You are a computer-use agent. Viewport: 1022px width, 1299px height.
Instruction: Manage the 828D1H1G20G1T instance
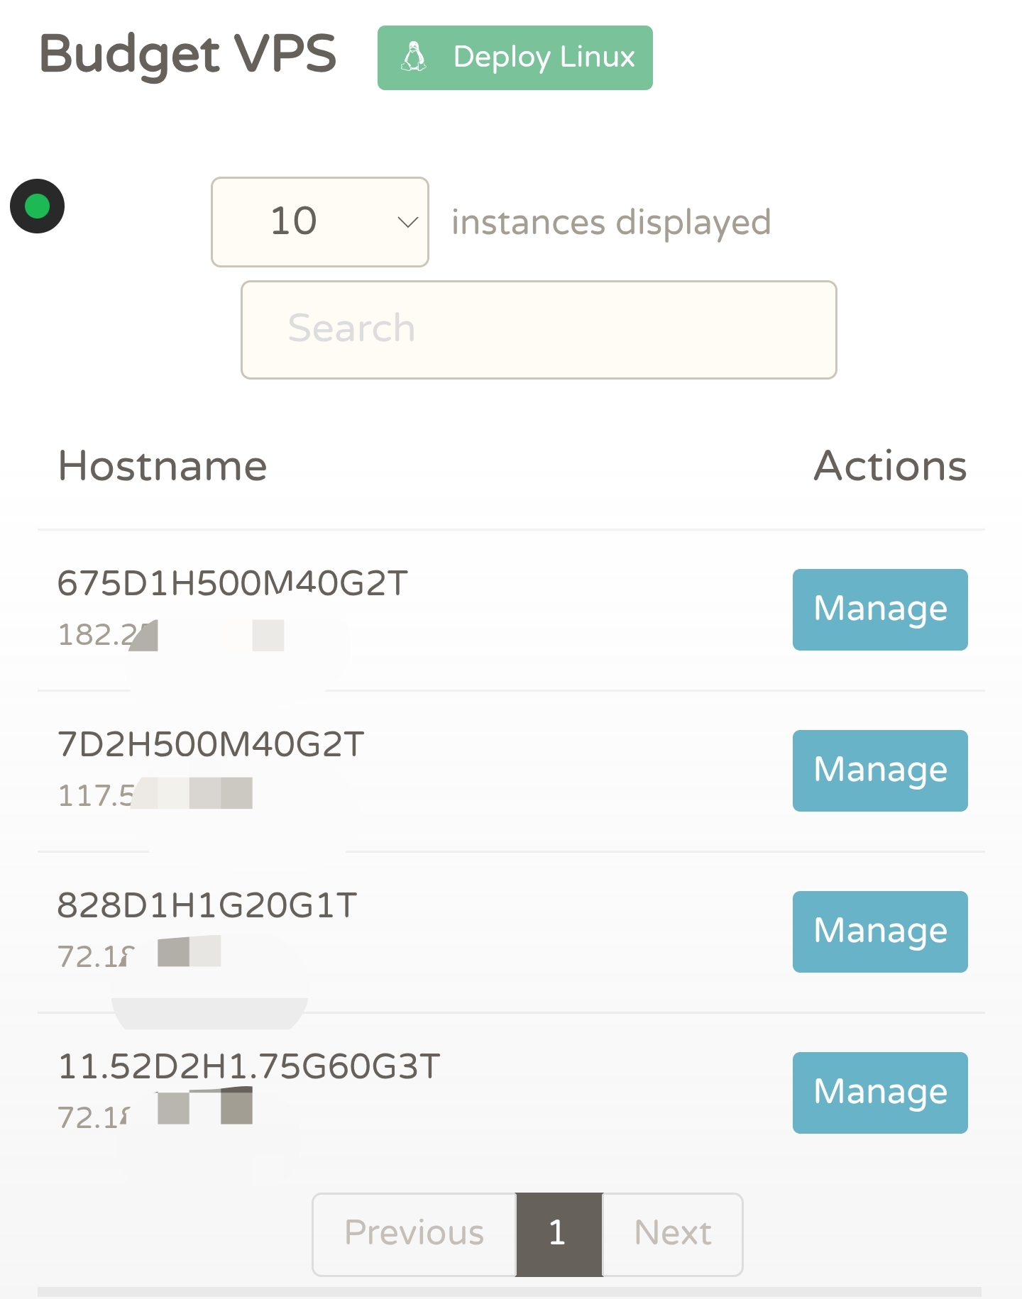tap(880, 932)
